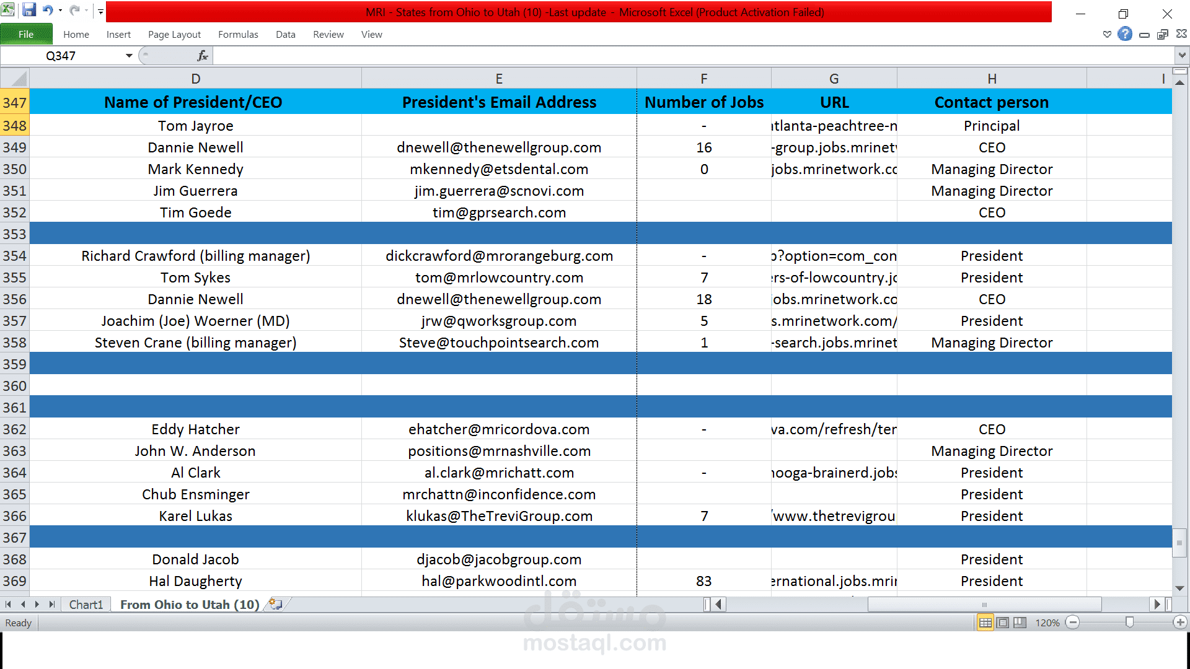Viewport: 1190px width, 669px height.
Task: Click the Undo arrow icon
Action: (47, 11)
